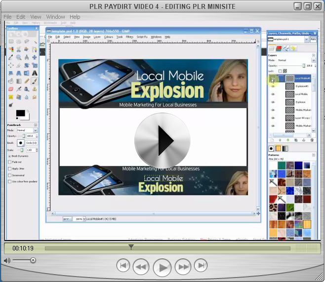Select the Crop tool
This screenshot has height=282, width=325.
click(19, 65)
